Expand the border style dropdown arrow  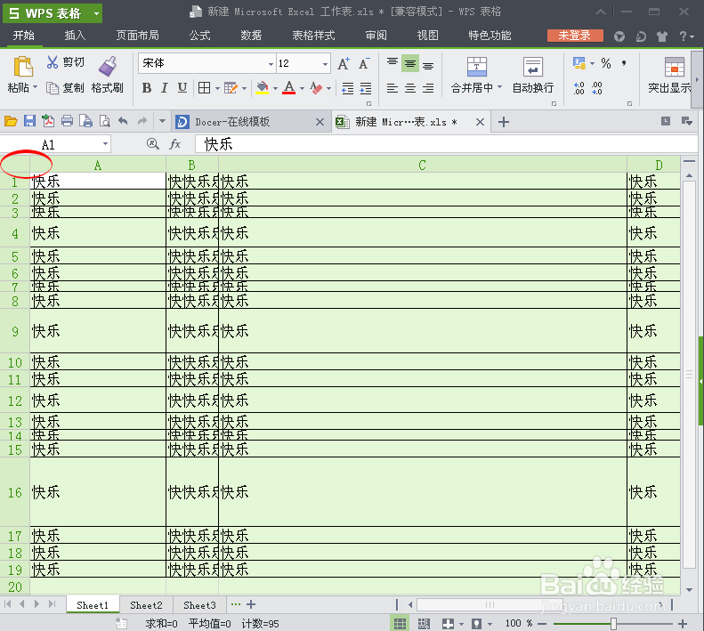coord(217,88)
